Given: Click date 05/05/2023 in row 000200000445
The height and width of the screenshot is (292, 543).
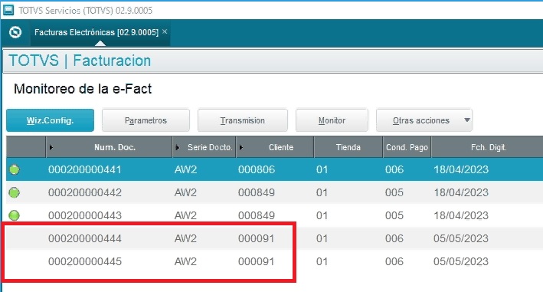Looking at the screenshot, I should tap(461, 261).
